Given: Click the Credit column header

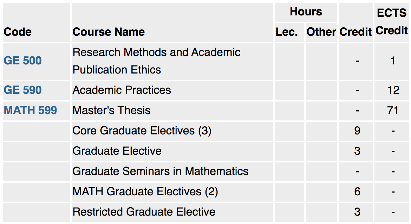Looking at the screenshot, I should 356,32.
